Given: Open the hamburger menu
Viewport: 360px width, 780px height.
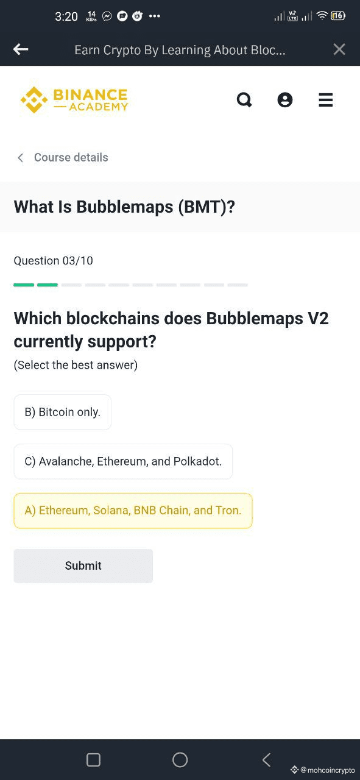Looking at the screenshot, I should coord(326,100).
